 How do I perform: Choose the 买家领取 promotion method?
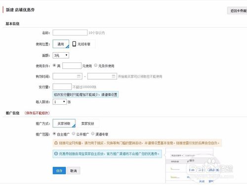click(64, 123)
